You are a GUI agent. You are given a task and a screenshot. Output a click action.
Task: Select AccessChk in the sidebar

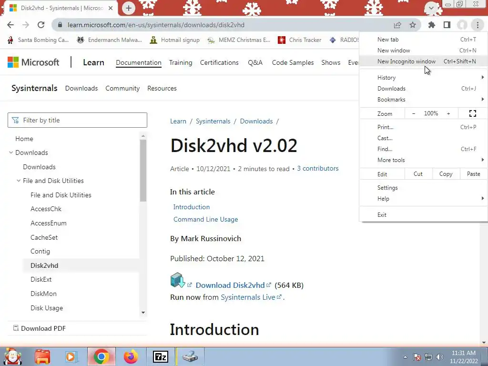point(46,209)
